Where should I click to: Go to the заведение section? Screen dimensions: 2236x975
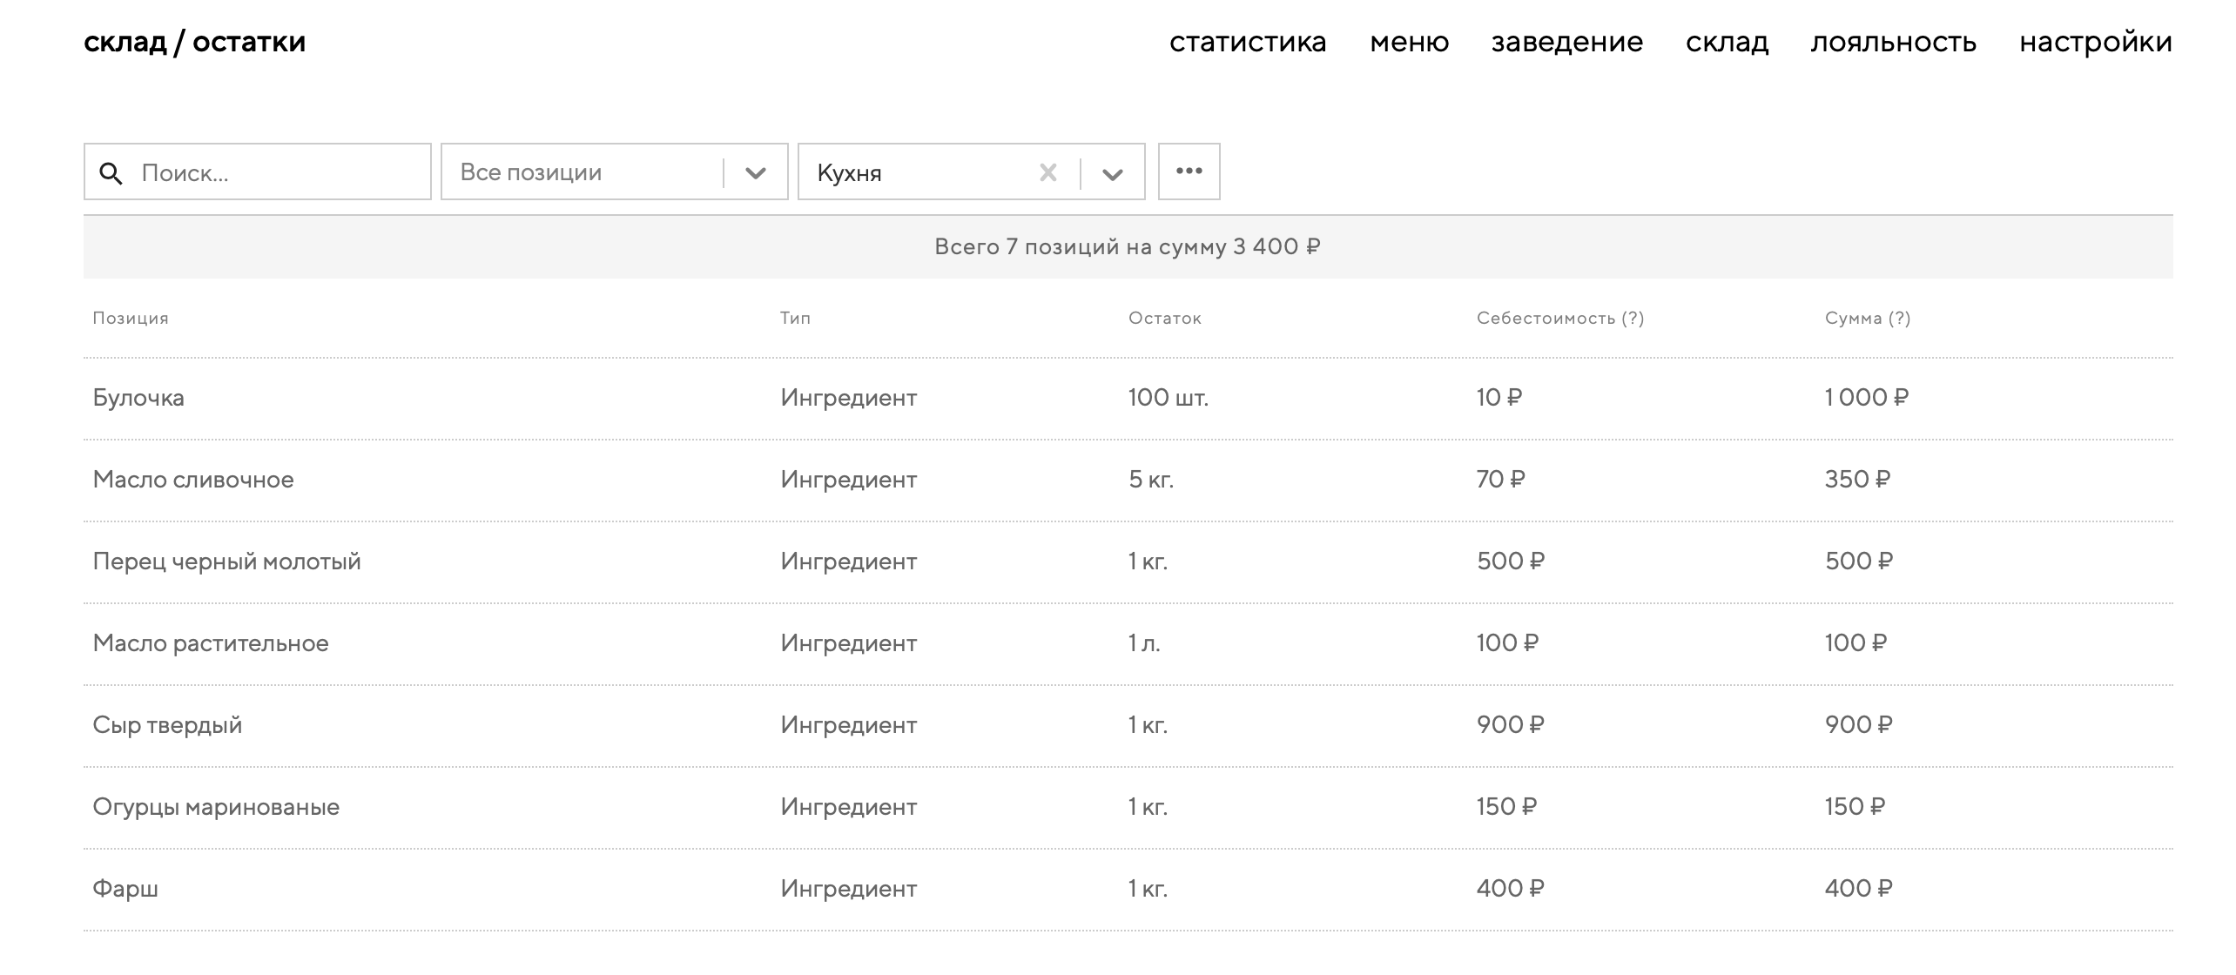coord(1566,42)
